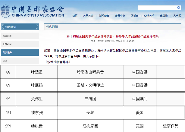Click the China Artists Association logo emblem
Viewport: 185px width, 132px height.
(5, 11)
